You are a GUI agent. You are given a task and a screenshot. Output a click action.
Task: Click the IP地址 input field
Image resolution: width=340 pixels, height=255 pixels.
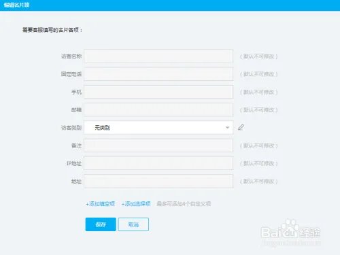[x=158, y=163]
